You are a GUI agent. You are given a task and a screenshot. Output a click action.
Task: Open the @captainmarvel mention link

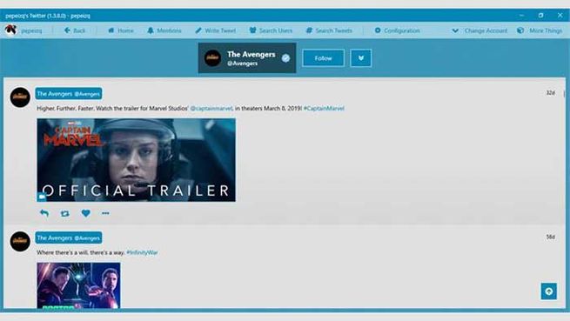tap(211, 109)
